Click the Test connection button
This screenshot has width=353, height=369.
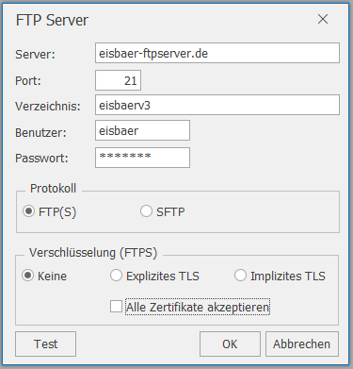tap(45, 344)
